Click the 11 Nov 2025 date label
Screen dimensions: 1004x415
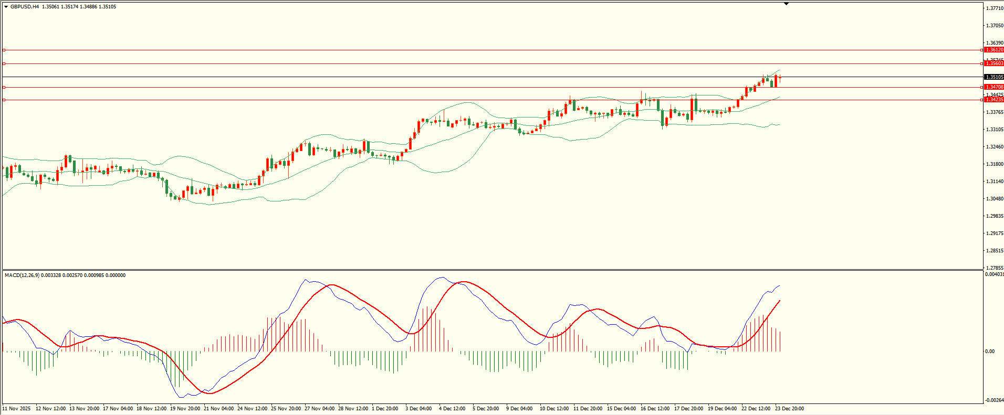pyautogui.click(x=17, y=409)
